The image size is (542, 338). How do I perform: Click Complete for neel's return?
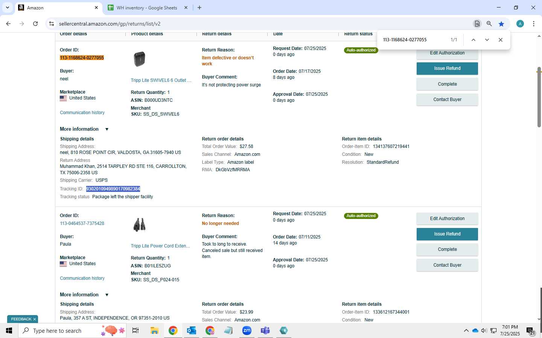tap(447, 84)
